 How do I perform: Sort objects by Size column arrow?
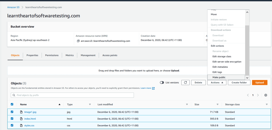point(217,104)
